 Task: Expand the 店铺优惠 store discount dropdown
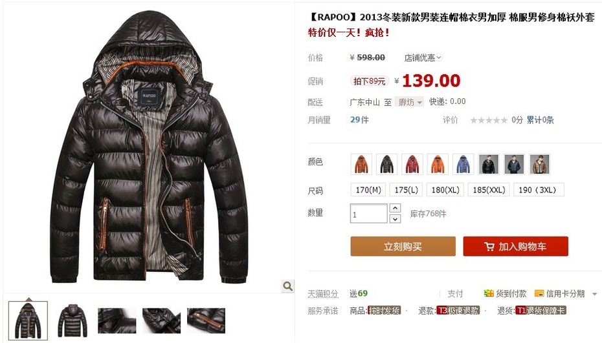423,57
